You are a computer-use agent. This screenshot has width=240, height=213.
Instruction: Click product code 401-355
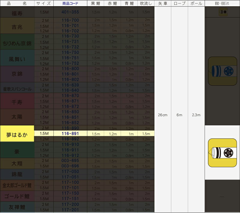tap(70, 12)
